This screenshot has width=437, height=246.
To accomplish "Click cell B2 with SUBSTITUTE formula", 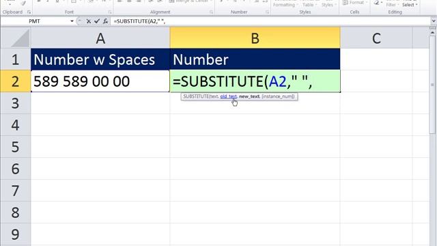I will tap(255, 81).
